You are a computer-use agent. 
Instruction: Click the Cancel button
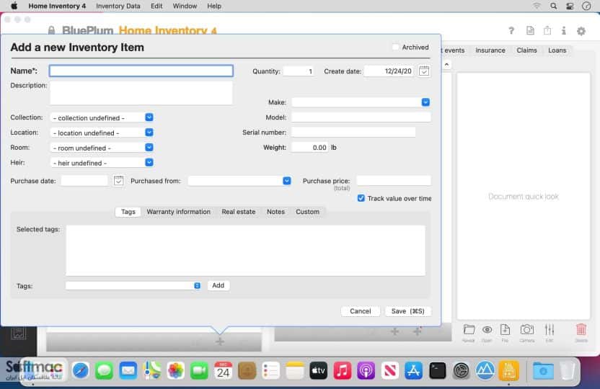[x=360, y=311]
